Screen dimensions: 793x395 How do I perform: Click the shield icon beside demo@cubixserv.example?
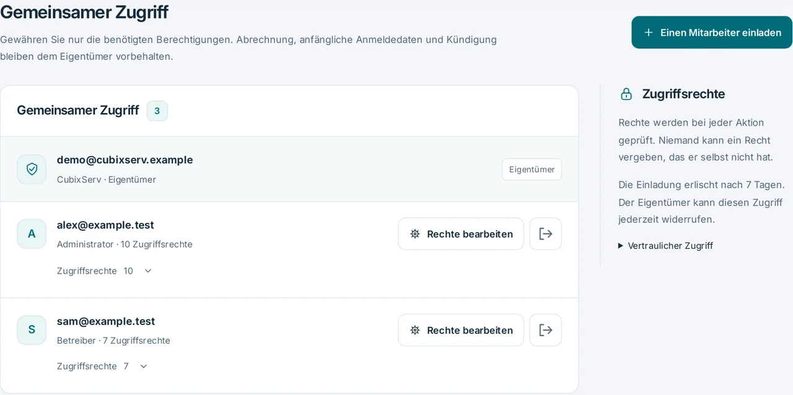32,169
